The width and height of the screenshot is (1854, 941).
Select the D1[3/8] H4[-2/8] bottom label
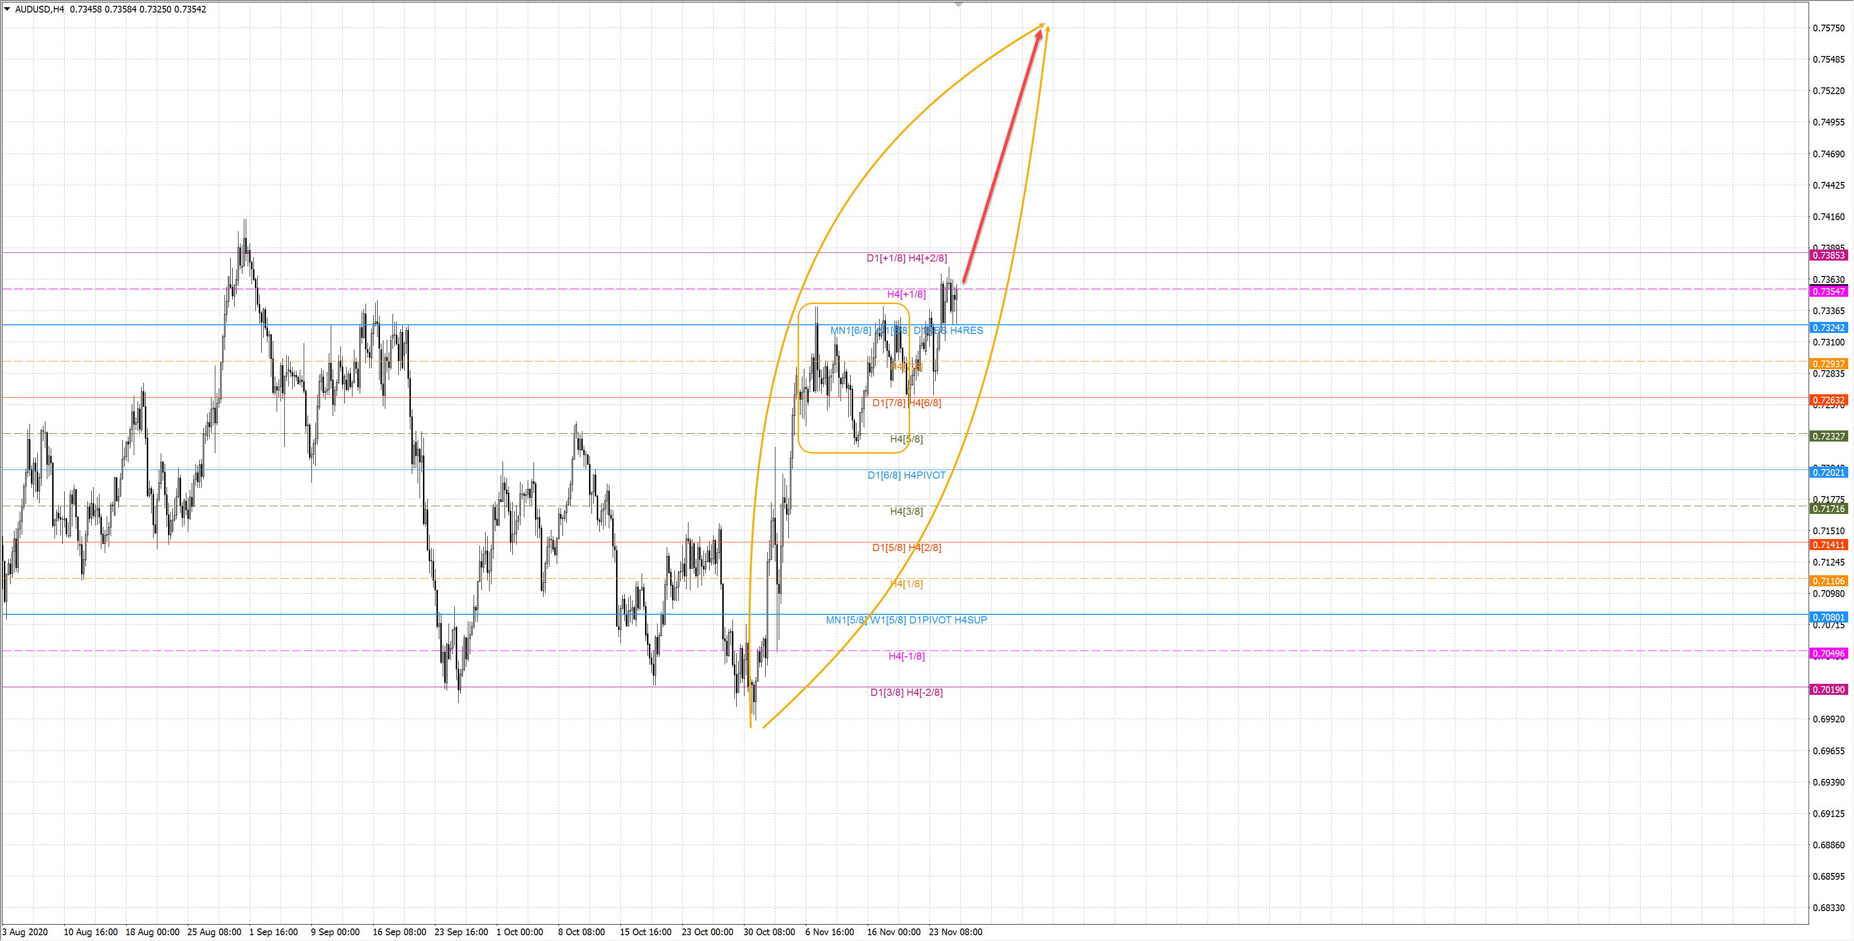coord(906,693)
